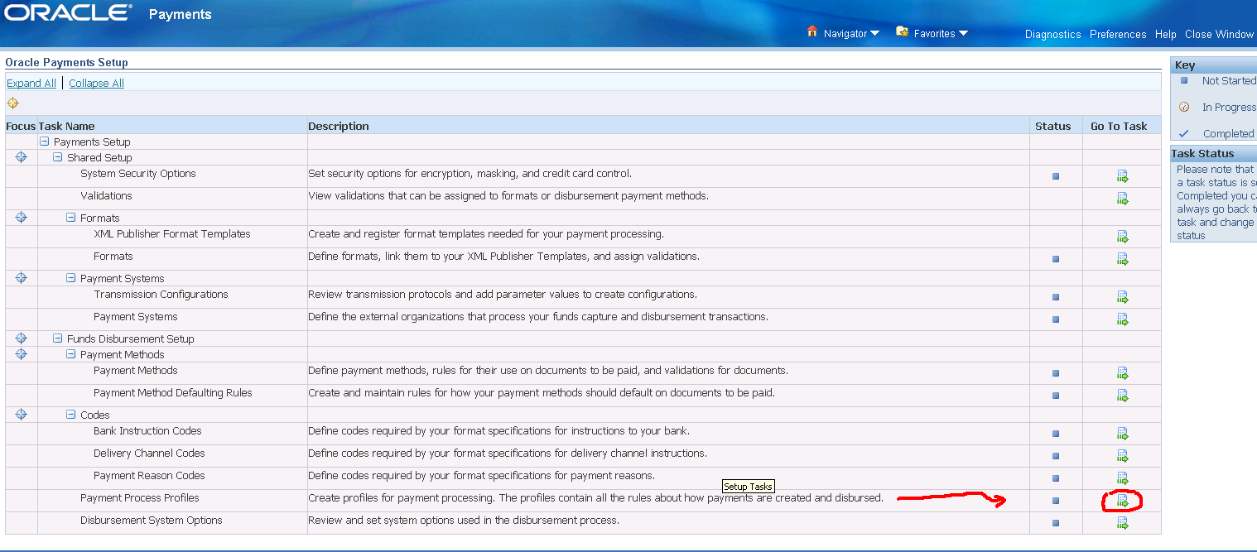
Task: Open Go To Task for Payment Method Defaulting Rules
Action: click(1122, 395)
